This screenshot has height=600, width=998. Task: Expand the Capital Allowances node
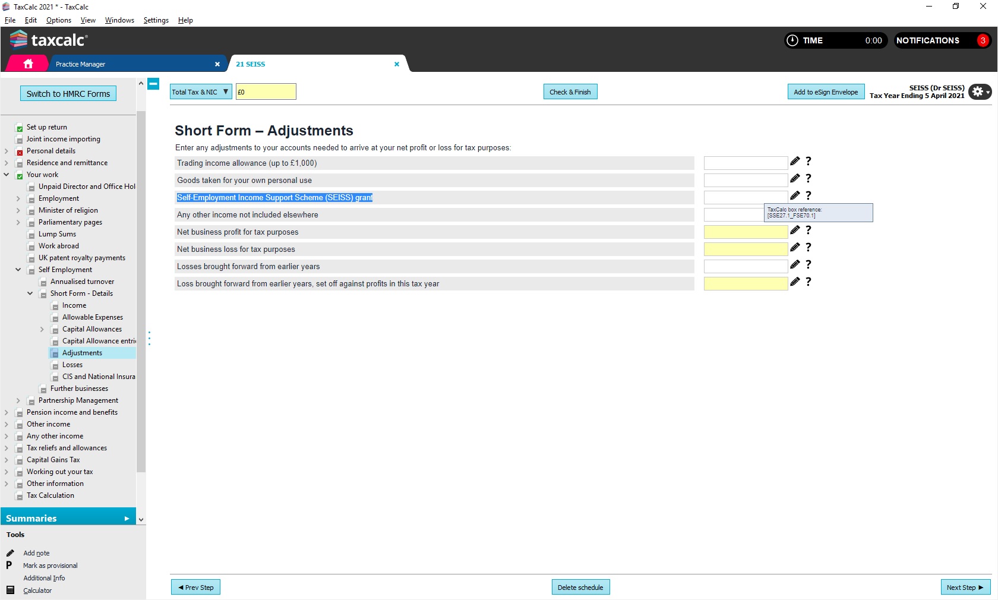42,329
